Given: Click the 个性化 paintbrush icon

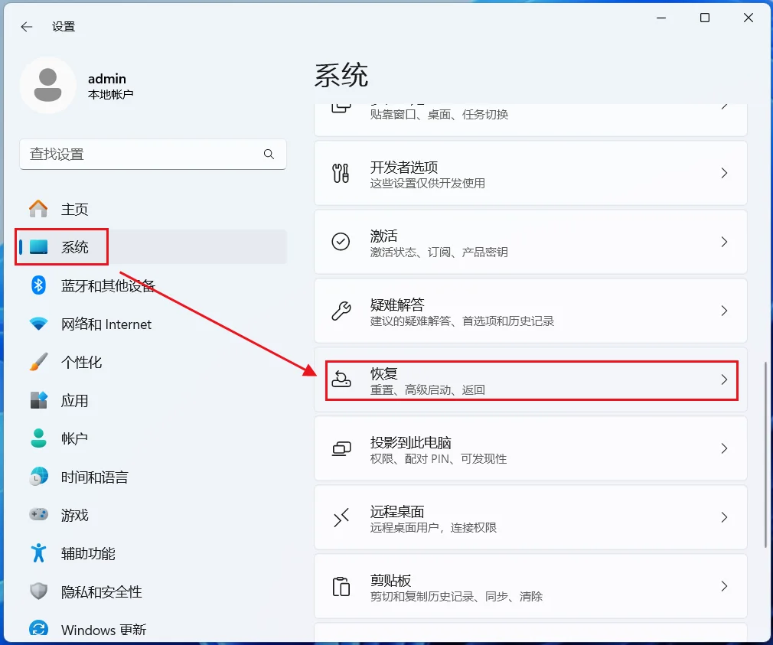Looking at the screenshot, I should click(x=38, y=362).
